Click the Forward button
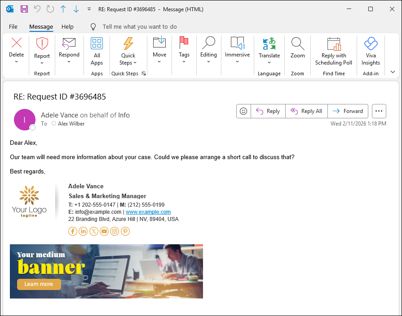The width and height of the screenshot is (402, 316). [x=348, y=111]
